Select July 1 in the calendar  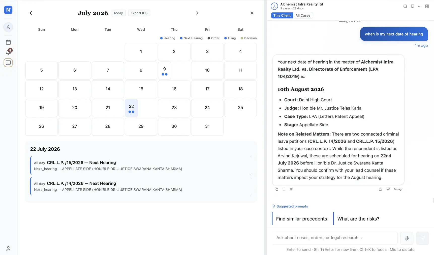click(x=141, y=52)
